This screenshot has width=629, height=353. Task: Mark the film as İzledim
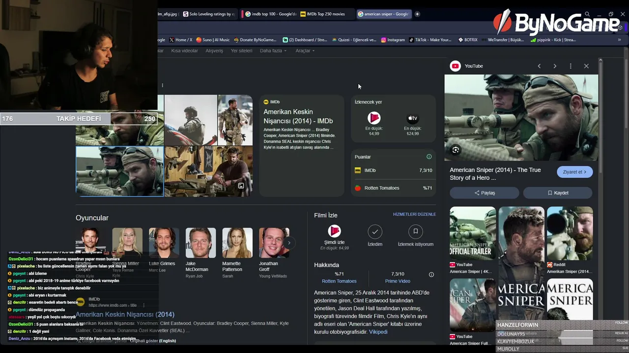click(x=375, y=231)
